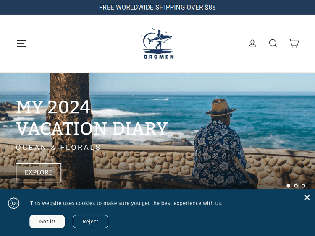Reject cookies
This screenshot has height=236, width=315.
point(90,222)
